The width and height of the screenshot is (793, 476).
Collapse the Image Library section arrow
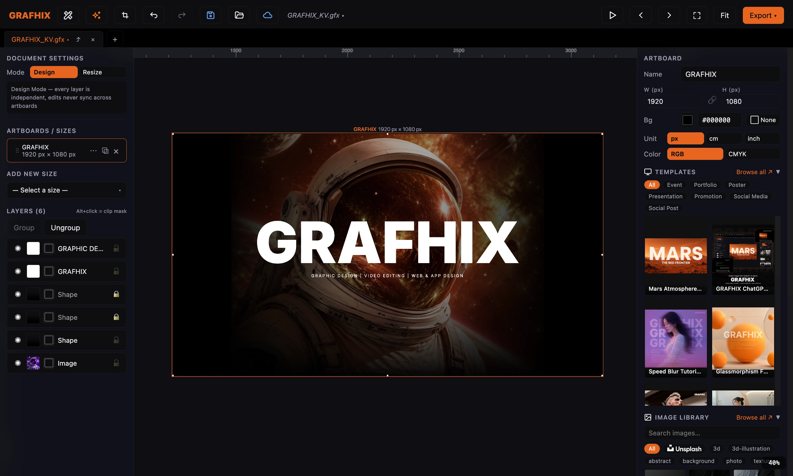[778, 417]
